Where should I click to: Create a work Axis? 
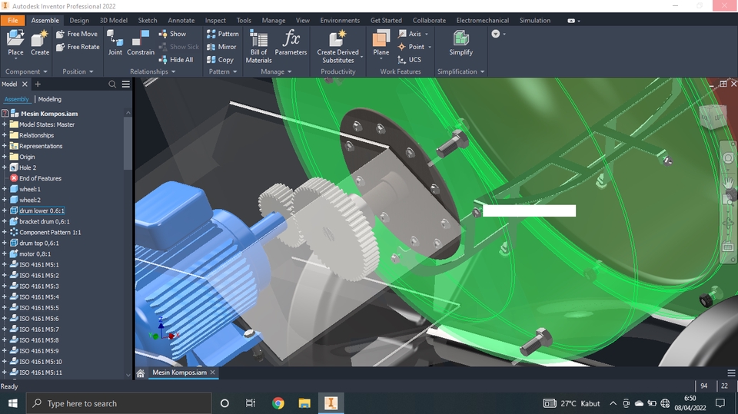click(409, 34)
